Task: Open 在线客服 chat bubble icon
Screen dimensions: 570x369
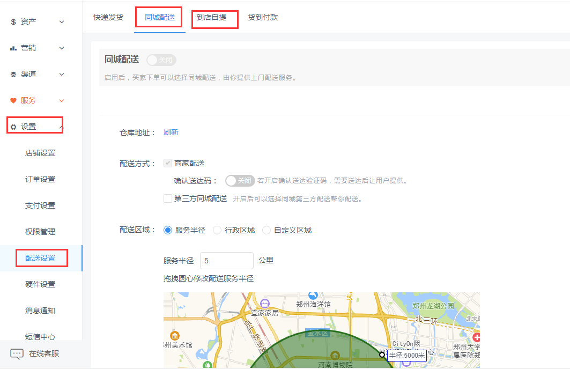Action: (17, 354)
